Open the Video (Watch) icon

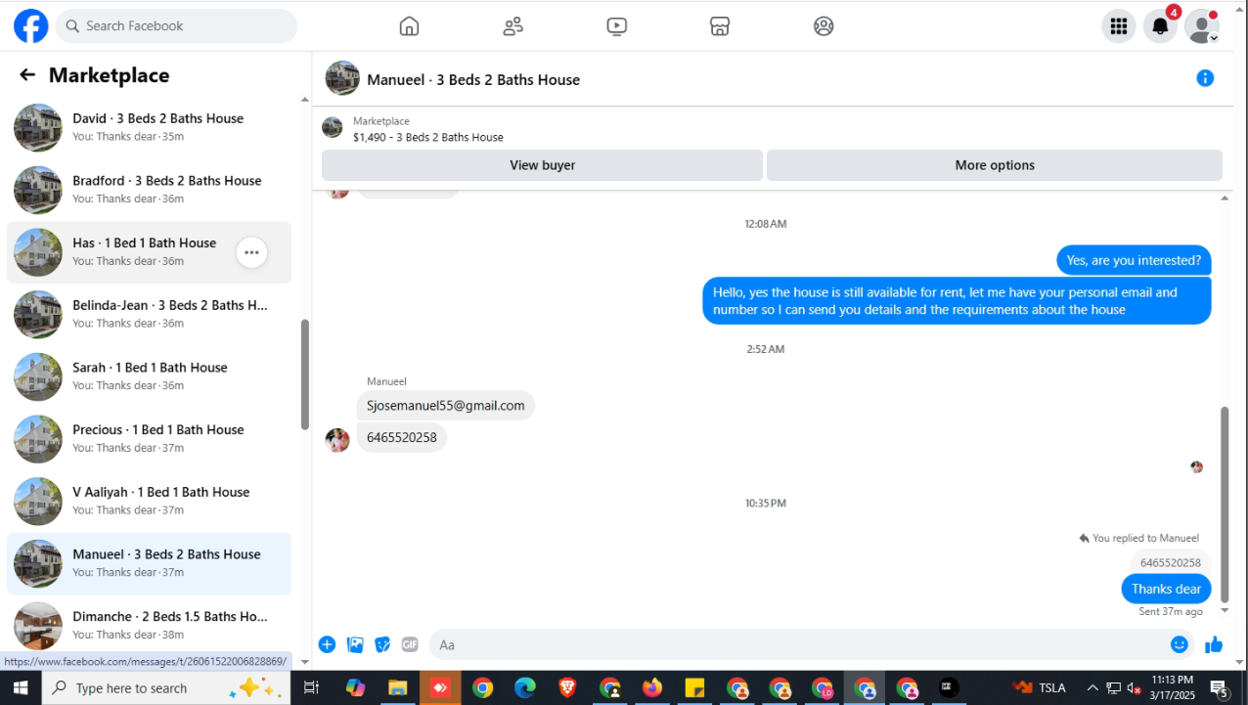click(x=616, y=26)
